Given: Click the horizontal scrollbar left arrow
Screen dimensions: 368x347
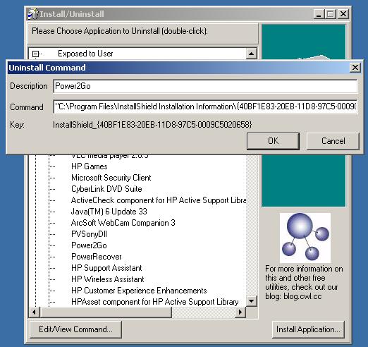Looking at the screenshot, I should point(35,312).
